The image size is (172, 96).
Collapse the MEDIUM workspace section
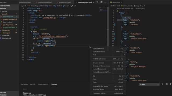3,9
